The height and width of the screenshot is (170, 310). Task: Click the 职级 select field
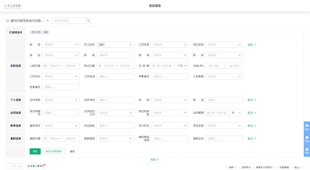pos(115,55)
